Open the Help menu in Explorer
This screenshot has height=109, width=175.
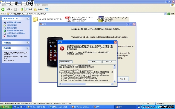click(45, 5)
